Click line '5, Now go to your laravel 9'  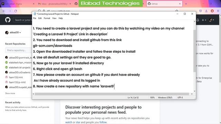(x=68, y=63)
